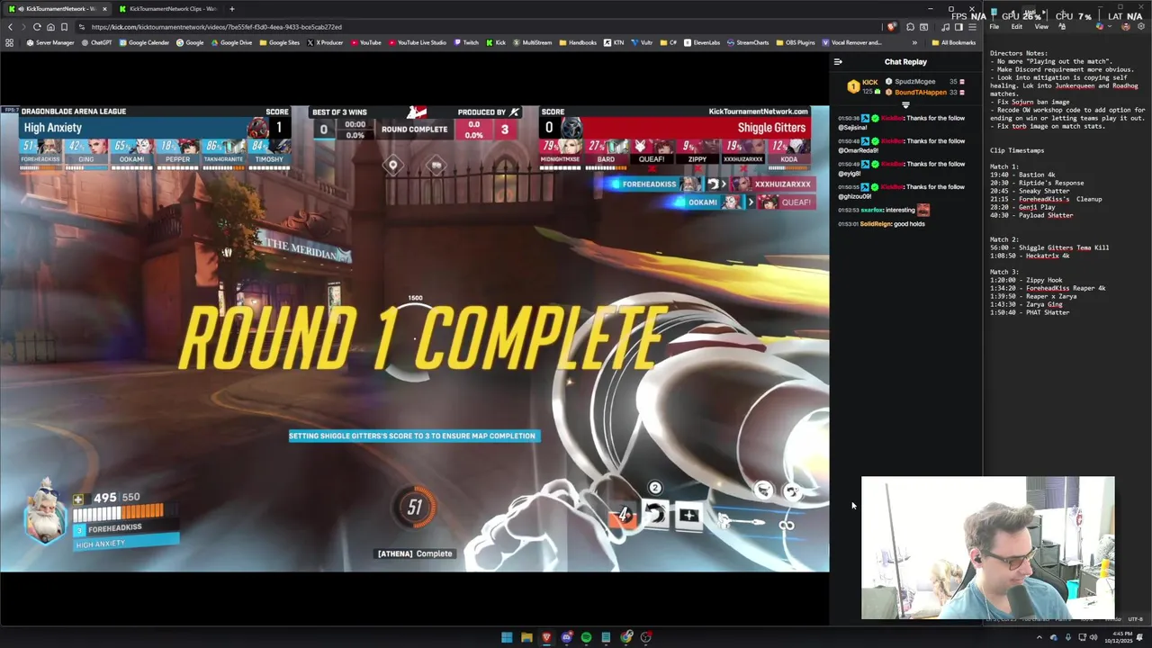Image resolution: width=1152 pixels, height=648 pixels.
Task: Open the browser hamburger menu
Action: pos(972,27)
